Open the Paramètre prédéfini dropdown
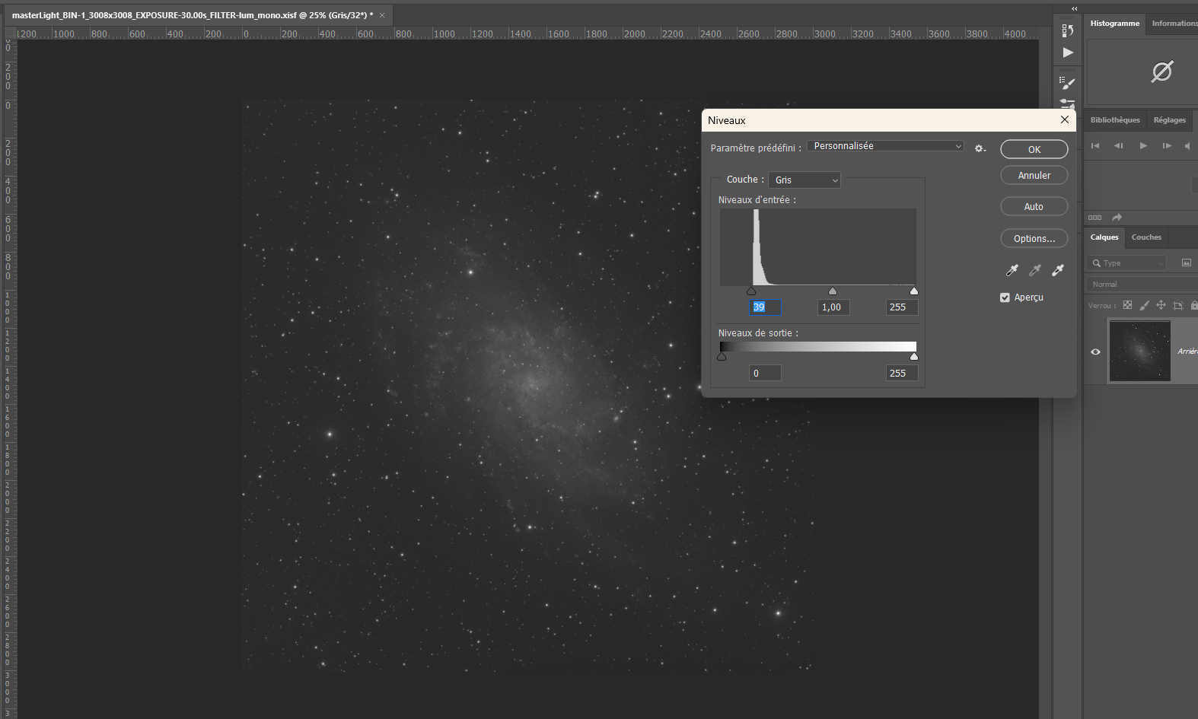 click(886, 146)
